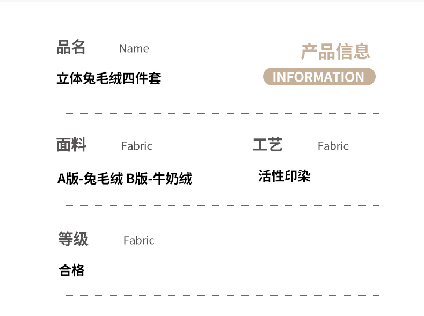Select the product name 立体兔毛绒四件套
The height and width of the screenshot is (316, 424).
(x=109, y=79)
